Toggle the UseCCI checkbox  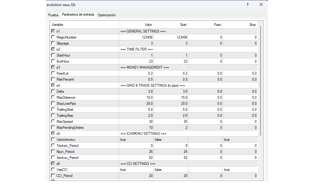click(53, 170)
